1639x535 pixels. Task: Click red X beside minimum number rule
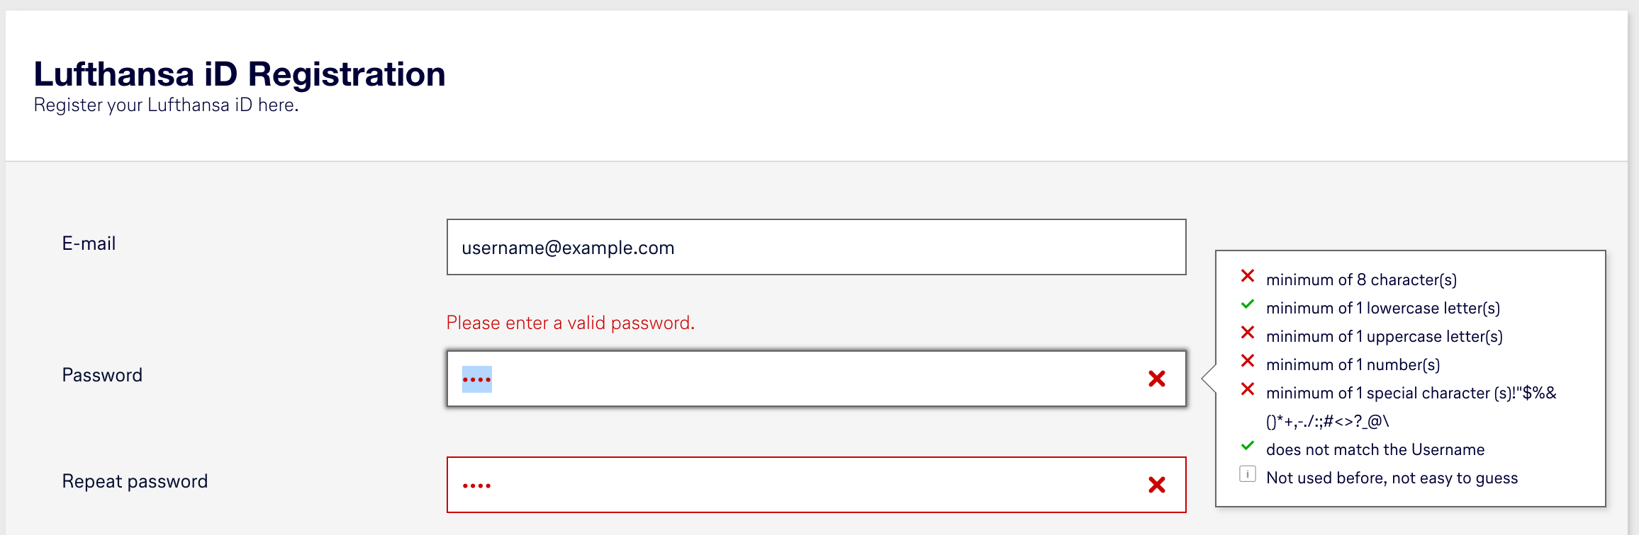pos(1248,361)
